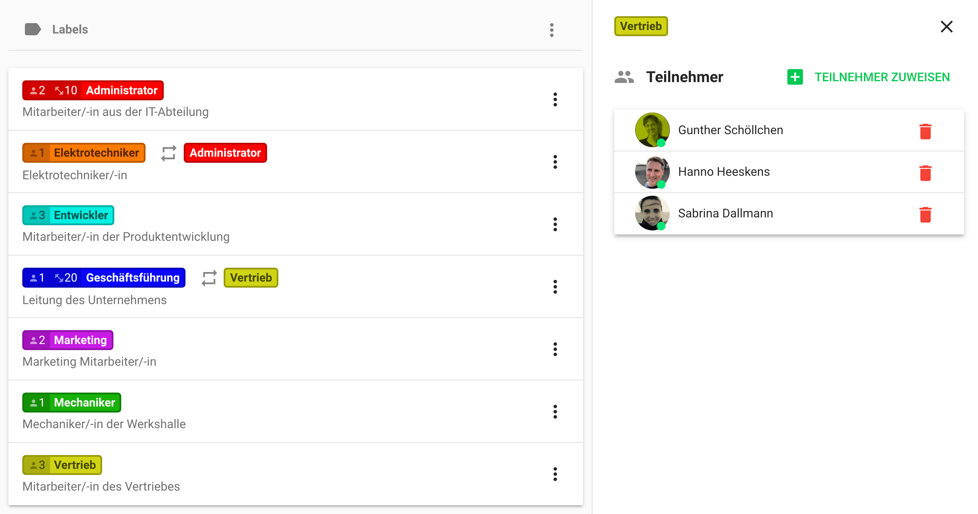The height and width of the screenshot is (514, 978).
Task: Close the Vertrieb detail panel
Action: click(946, 27)
